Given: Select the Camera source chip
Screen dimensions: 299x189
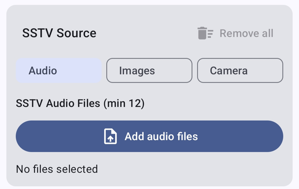Looking at the screenshot, I should (240, 71).
